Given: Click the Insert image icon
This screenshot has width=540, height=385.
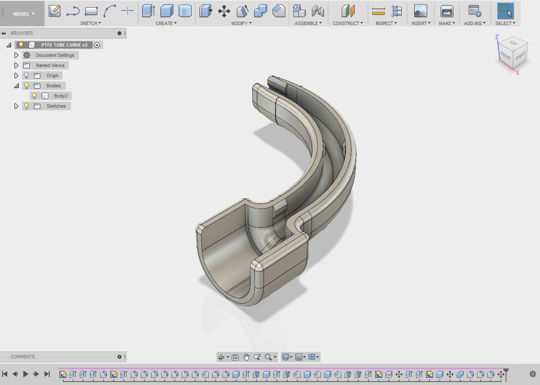Looking at the screenshot, I should [x=420, y=11].
